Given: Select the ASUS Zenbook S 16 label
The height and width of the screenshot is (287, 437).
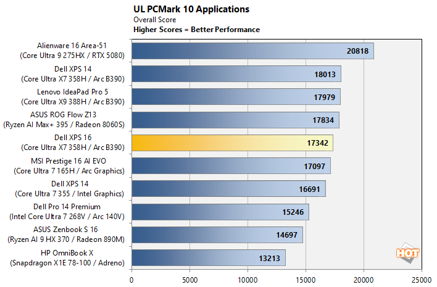Looking at the screenshot, I should tap(65, 230).
